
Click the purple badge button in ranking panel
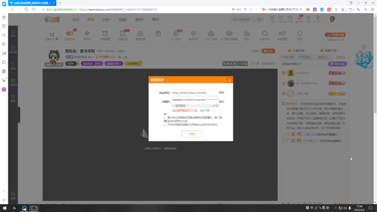(x=337, y=64)
